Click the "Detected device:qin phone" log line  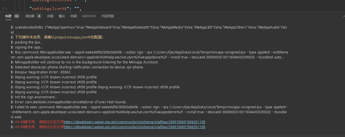pos(77,67)
